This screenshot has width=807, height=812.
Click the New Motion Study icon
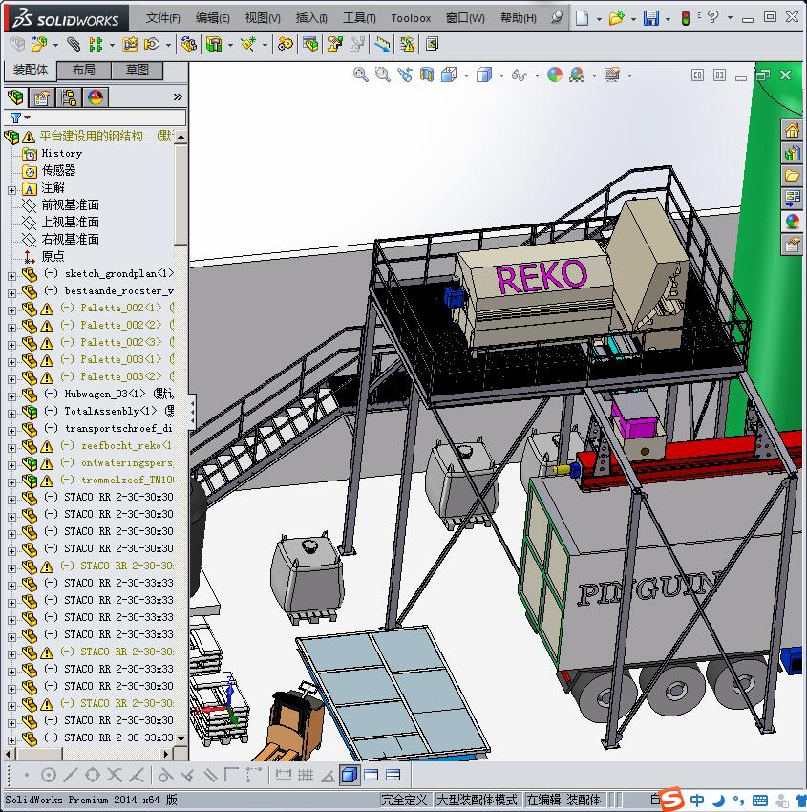coord(285,44)
